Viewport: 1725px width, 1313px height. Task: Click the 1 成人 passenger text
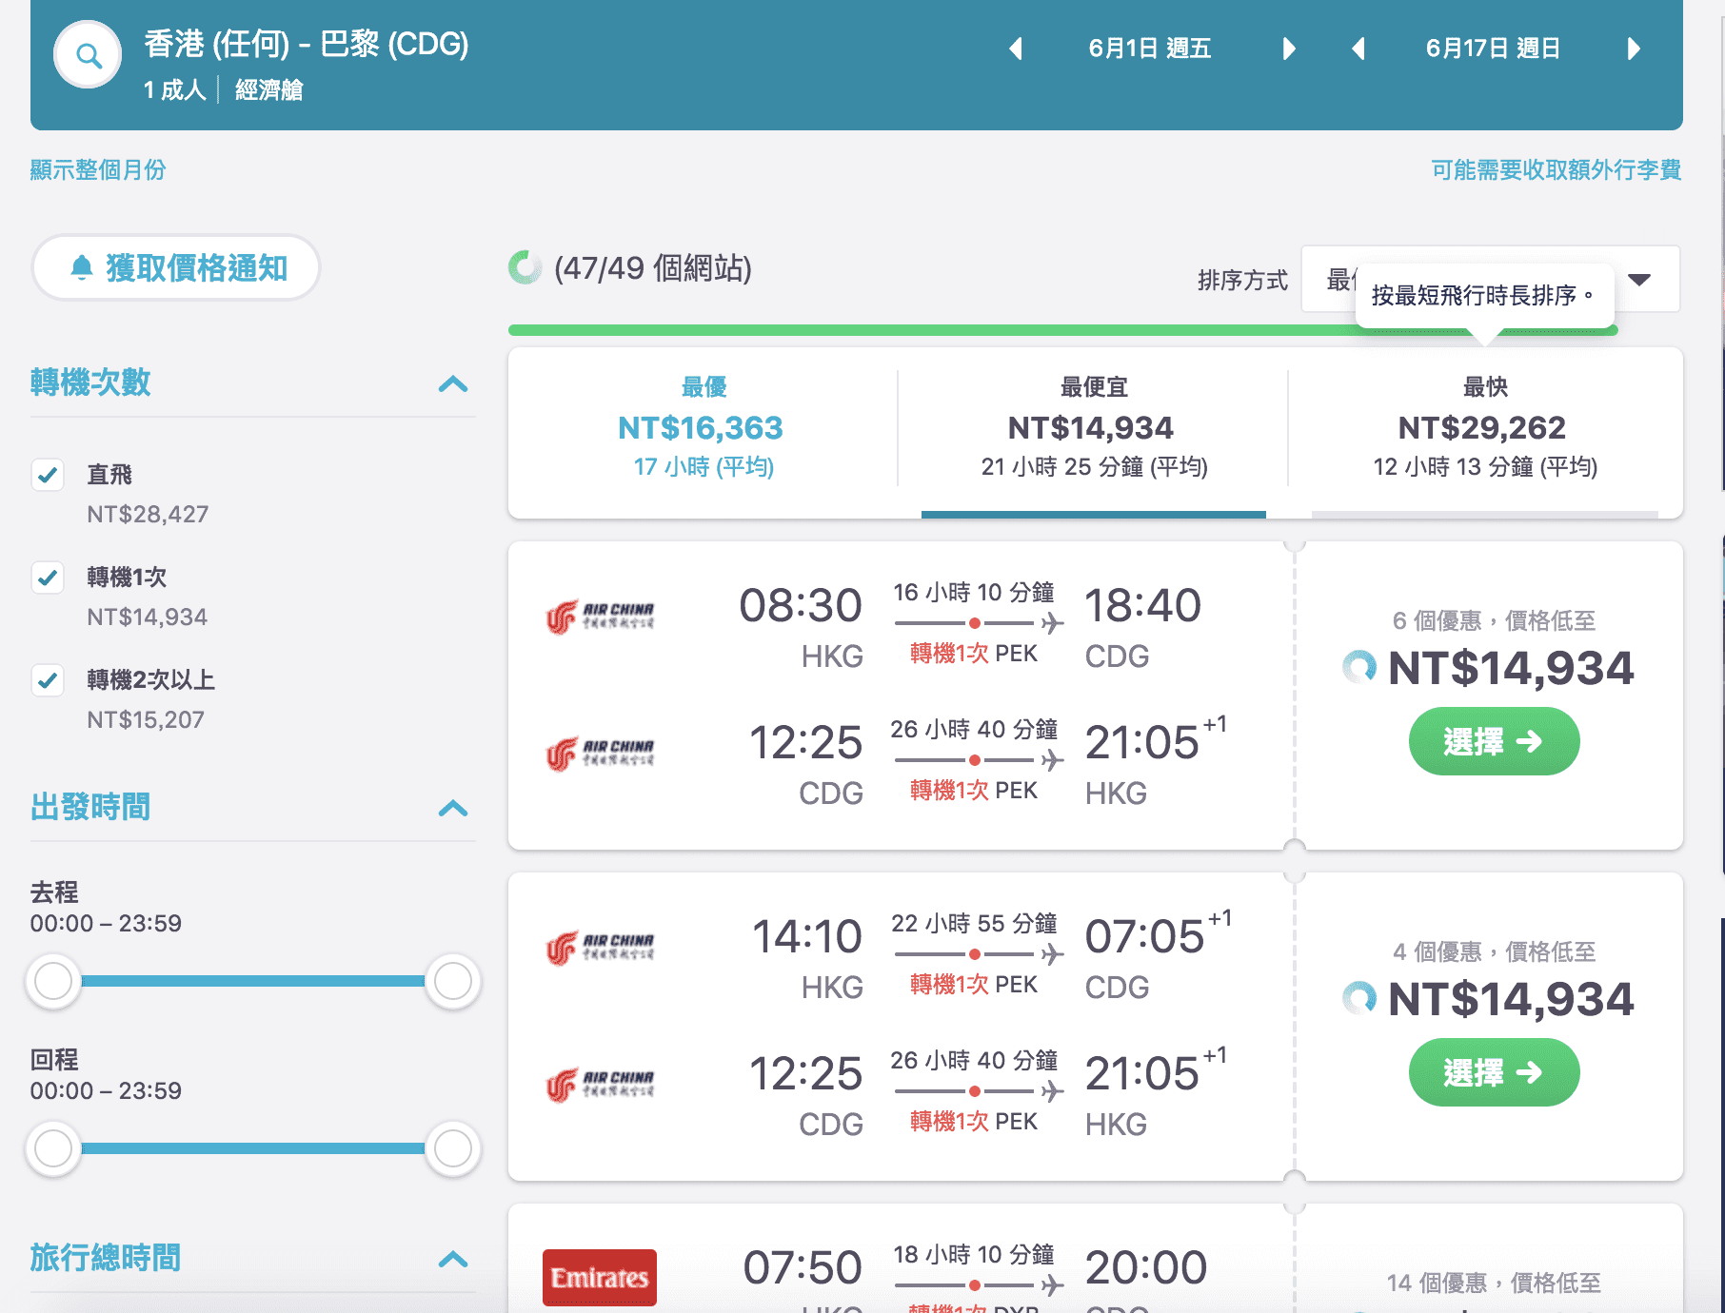click(x=174, y=89)
